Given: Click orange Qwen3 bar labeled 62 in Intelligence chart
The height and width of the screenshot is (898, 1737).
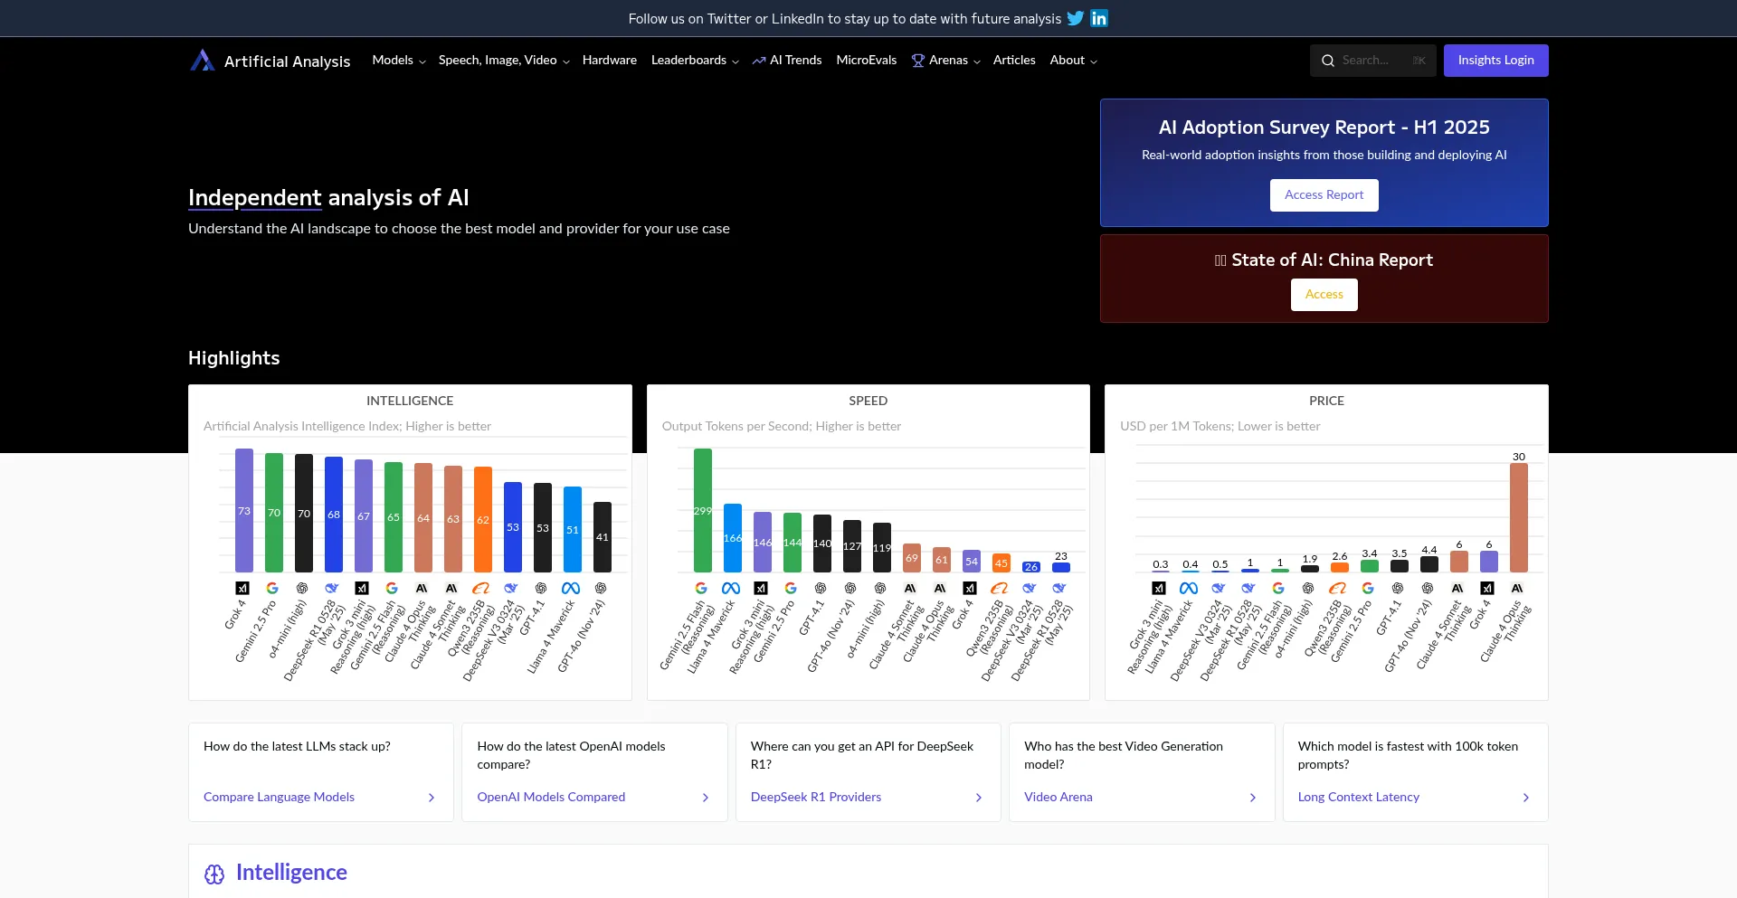Looking at the screenshot, I should 483,519.
